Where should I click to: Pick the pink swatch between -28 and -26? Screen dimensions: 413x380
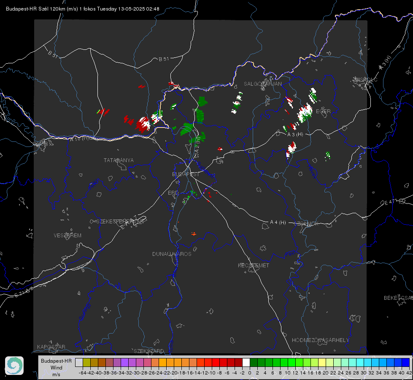tap(147, 362)
